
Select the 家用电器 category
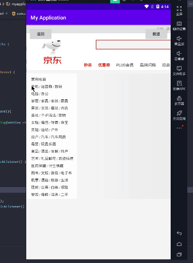pyautogui.click(x=39, y=79)
